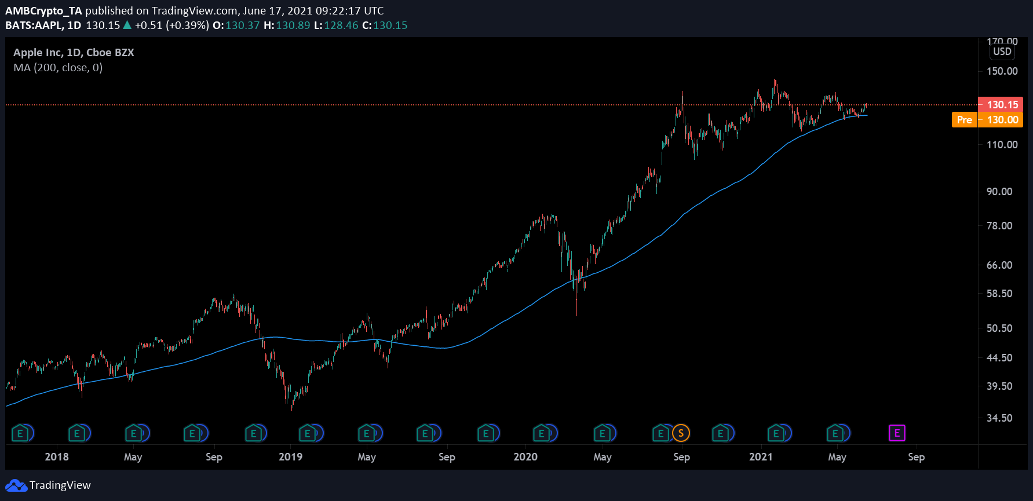This screenshot has width=1033, height=501.
Task: Click the TradingView text at the bottom left
Action: (x=60, y=485)
